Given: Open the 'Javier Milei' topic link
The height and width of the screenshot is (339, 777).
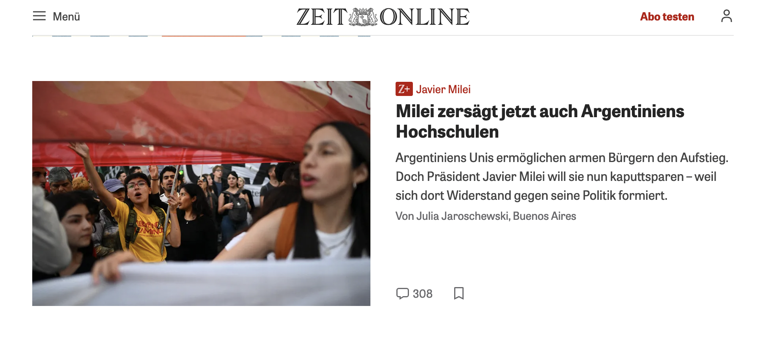Looking at the screenshot, I should pyautogui.click(x=443, y=89).
